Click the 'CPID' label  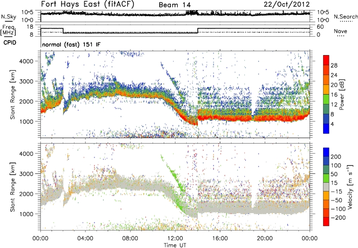pyautogui.click(x=10, y=43)
